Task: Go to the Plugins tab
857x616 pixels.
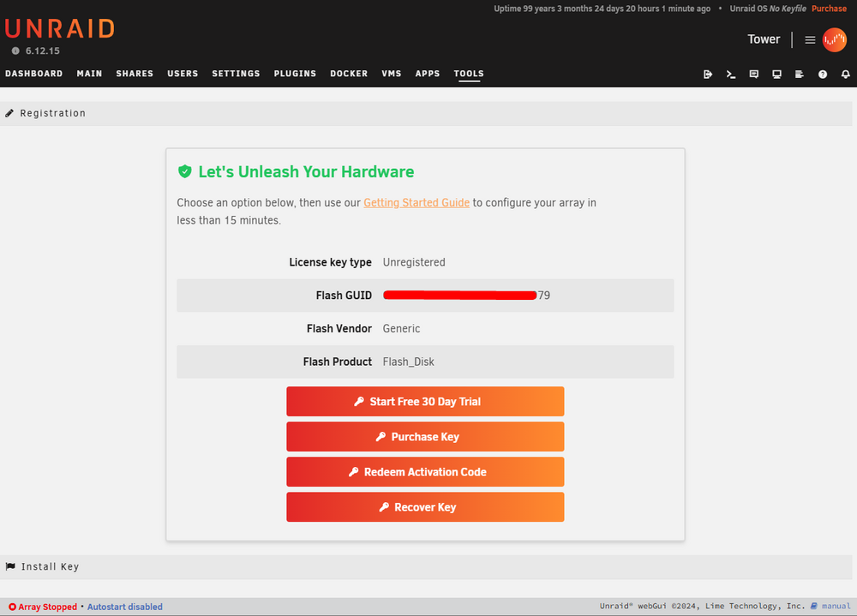Action: pos(295,74)
